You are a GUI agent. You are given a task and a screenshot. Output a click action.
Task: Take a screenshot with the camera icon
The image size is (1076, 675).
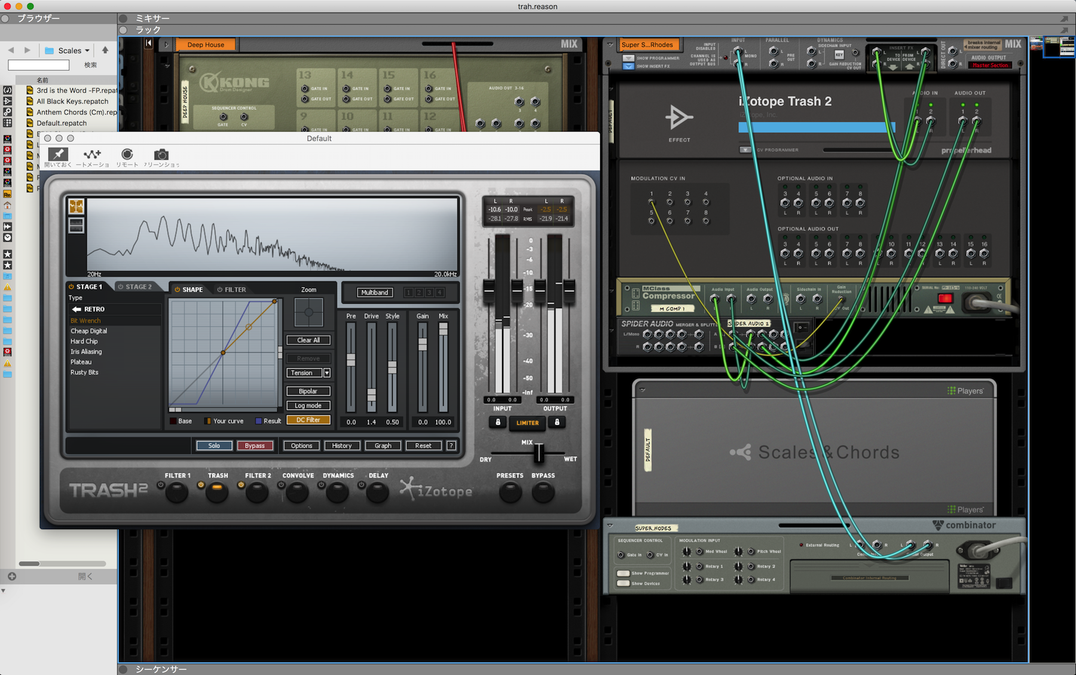[x=161, y=155]
